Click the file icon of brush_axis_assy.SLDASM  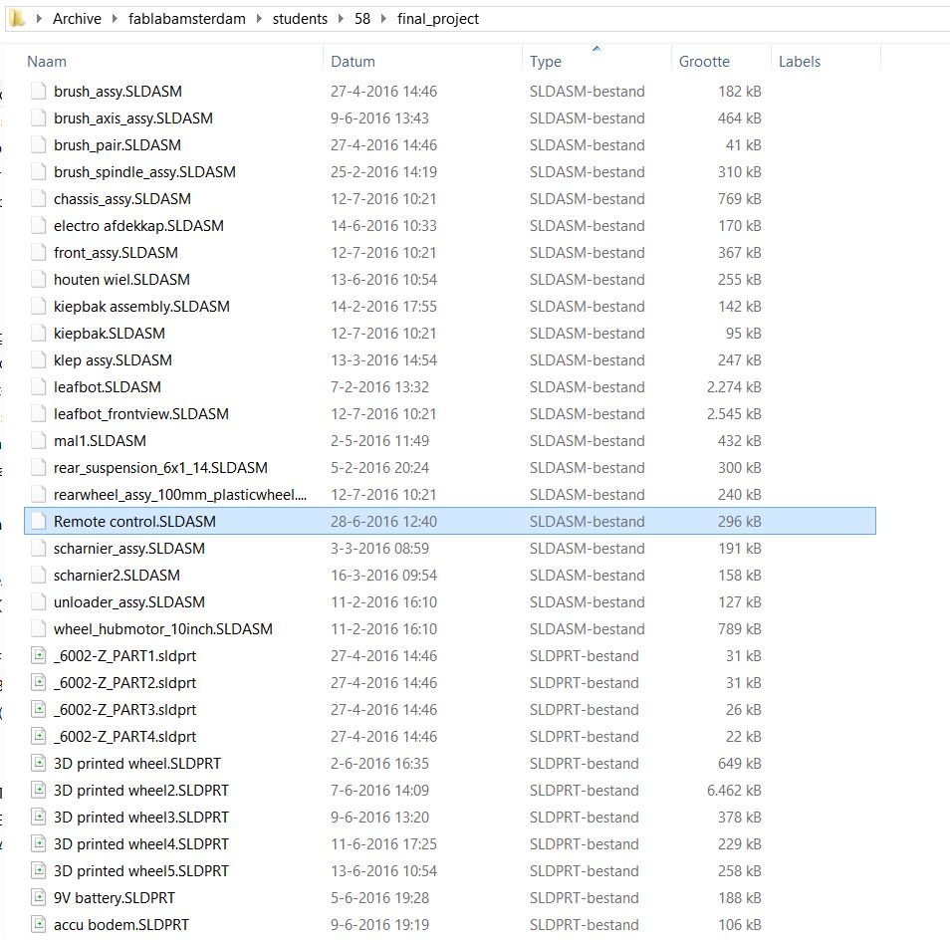click(x=38, y=118)
